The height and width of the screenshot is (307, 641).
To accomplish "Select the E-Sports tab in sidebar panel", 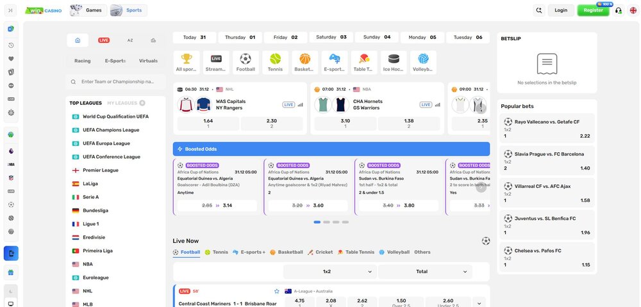I will tap(115, 61).
